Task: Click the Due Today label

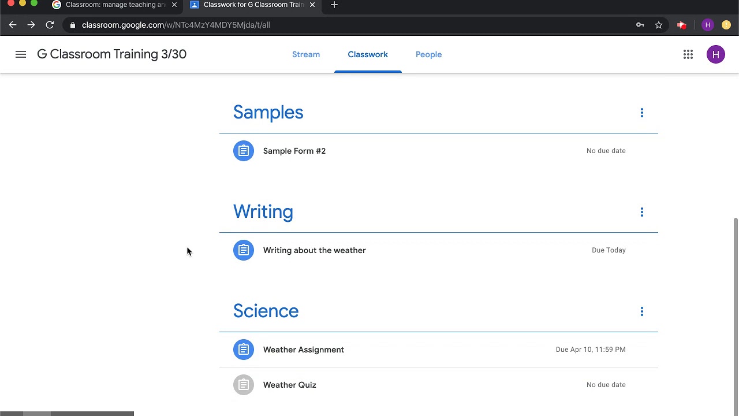Action: point(609,250)
